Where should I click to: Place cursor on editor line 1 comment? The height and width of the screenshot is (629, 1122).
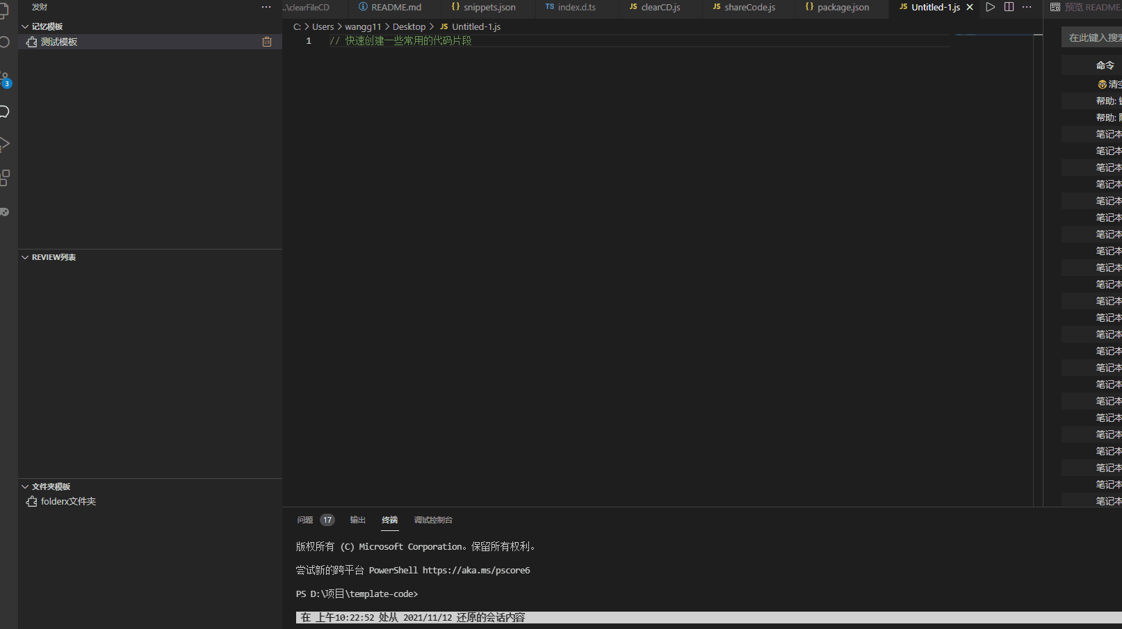point(400,41)
